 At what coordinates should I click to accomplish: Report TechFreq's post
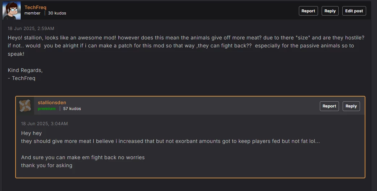(308, 11)
